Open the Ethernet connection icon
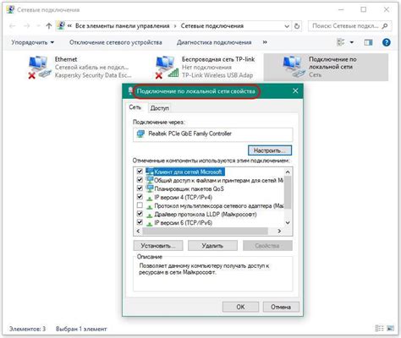This screenshot has height=338, width=401. [39, 67]
